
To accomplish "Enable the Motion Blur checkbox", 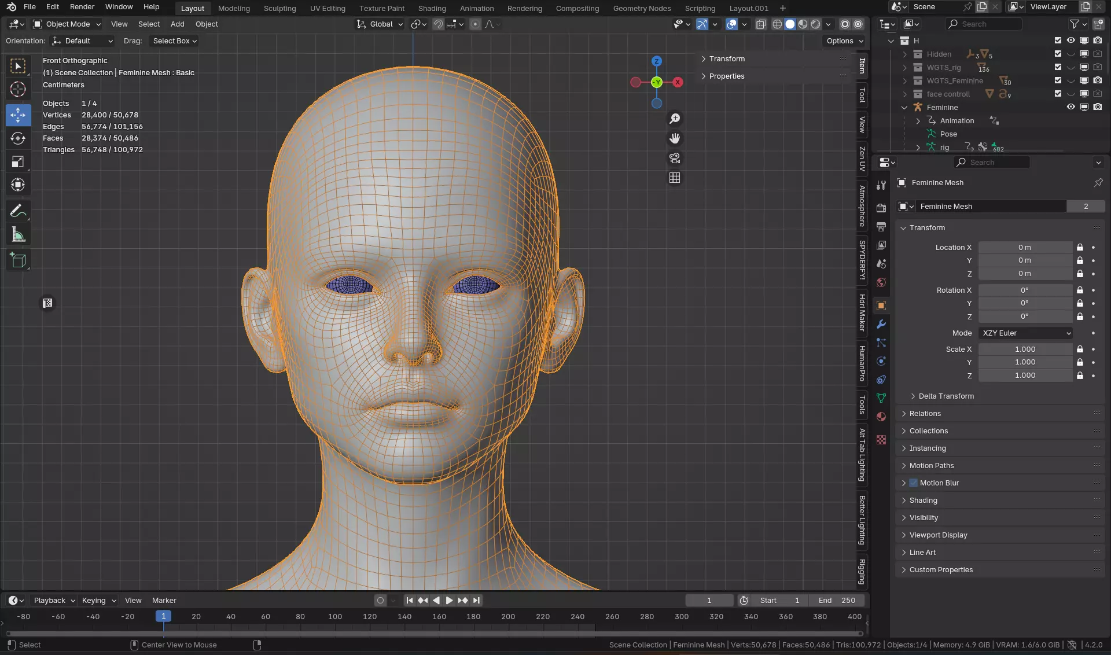I will tap(913, 483).
